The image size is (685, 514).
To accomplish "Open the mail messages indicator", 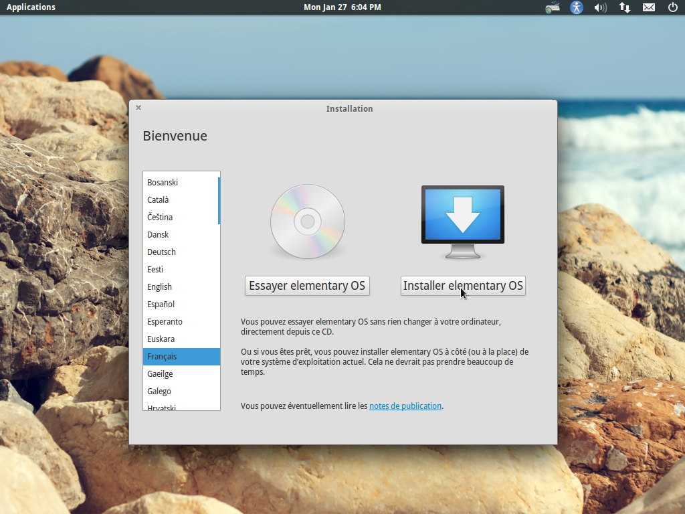I will coord(649,7).
